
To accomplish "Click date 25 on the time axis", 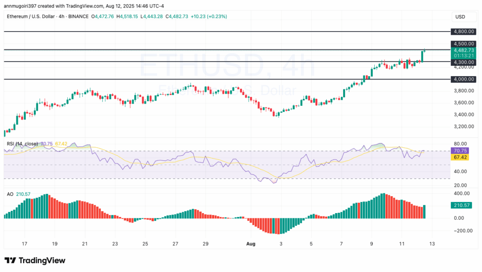I will point(145,244).
